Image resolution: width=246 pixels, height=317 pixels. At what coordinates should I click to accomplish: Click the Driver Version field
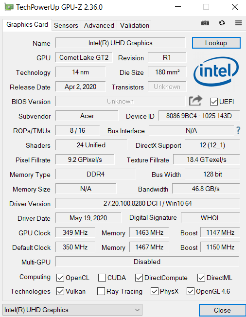coord(148,203)
